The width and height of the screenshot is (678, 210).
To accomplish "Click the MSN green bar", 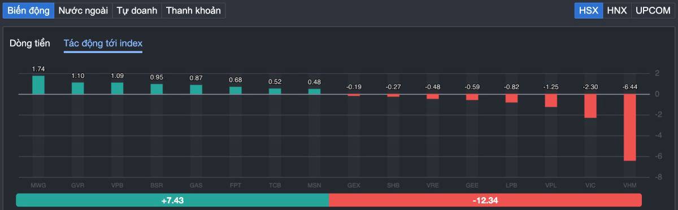I will pos(314,92).
